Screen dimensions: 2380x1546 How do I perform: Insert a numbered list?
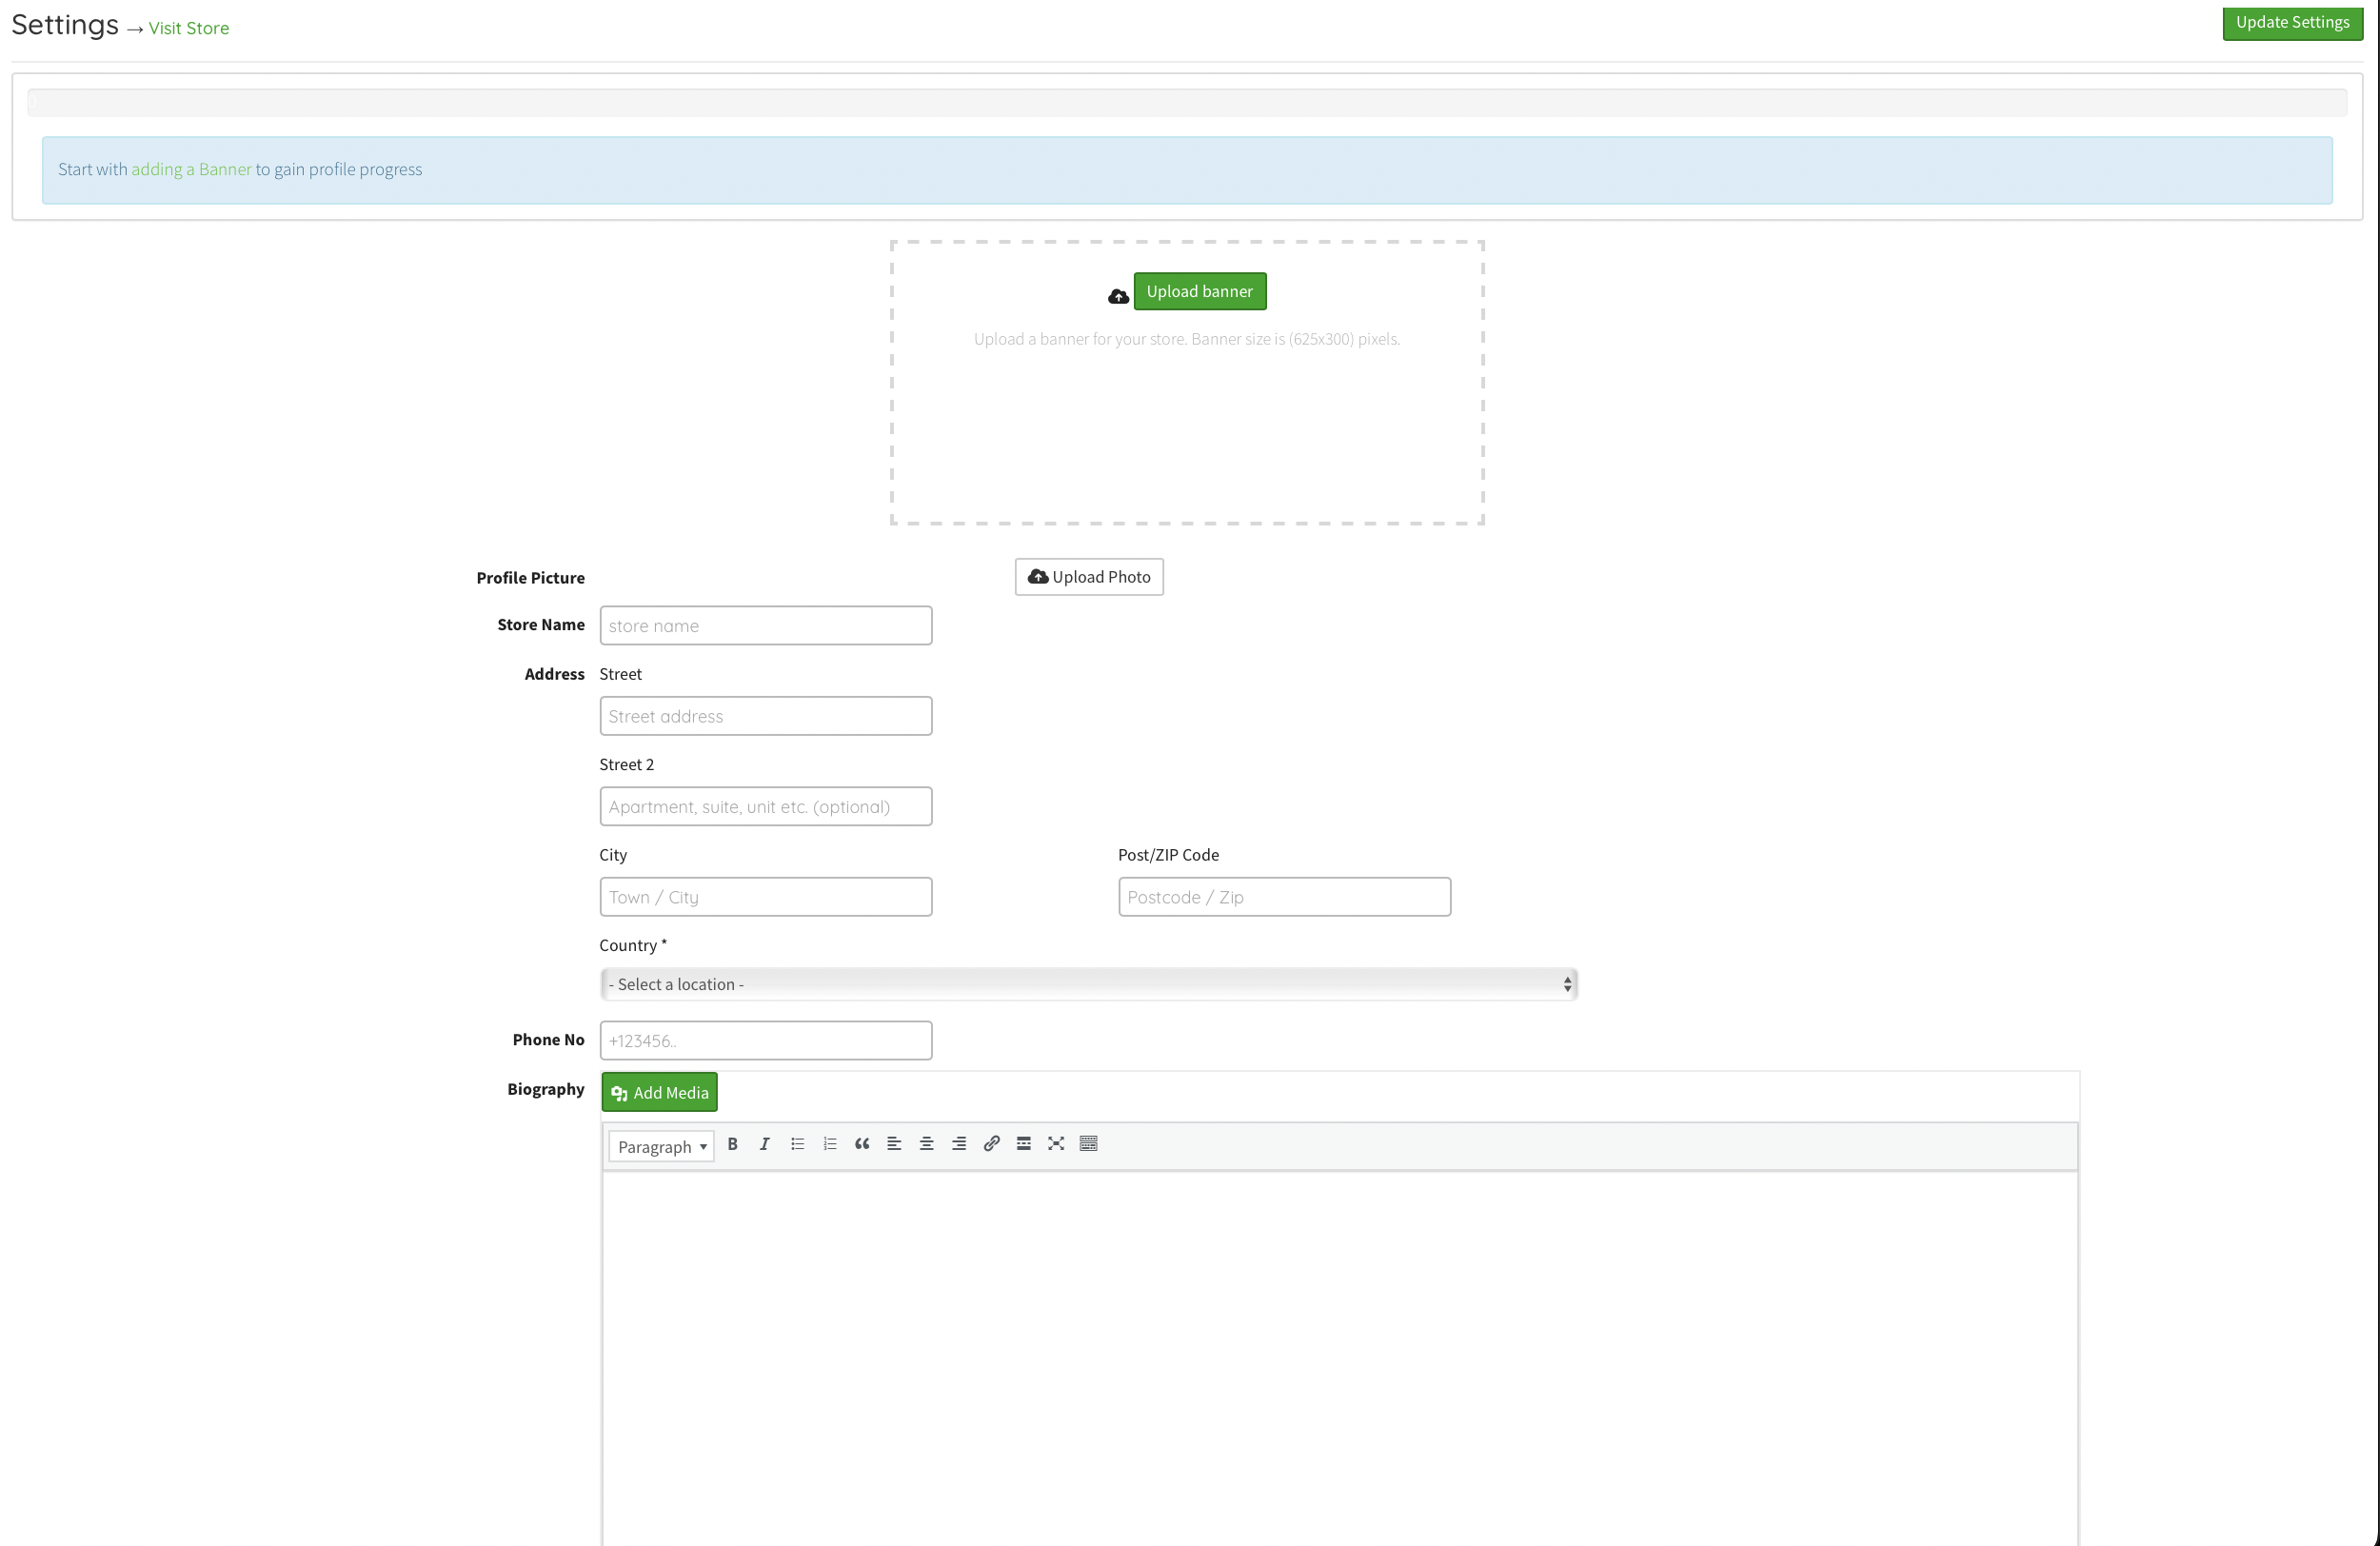click(x=830, y=1144)
